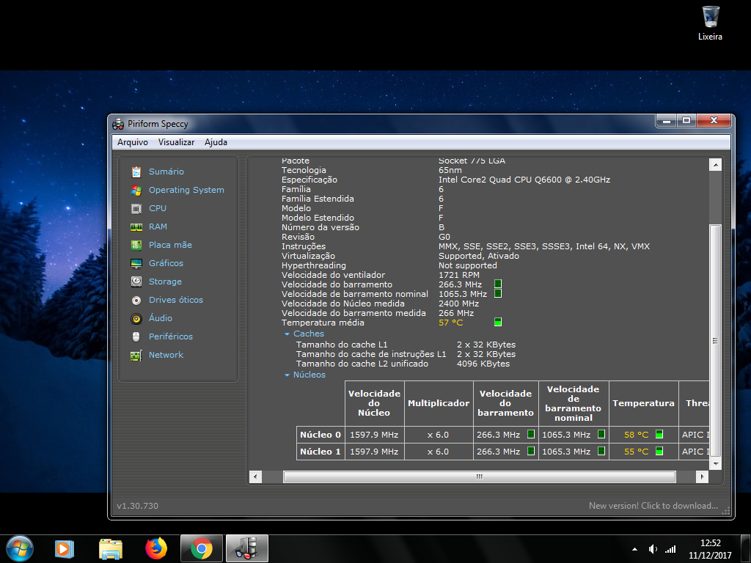Open Windows Explorer from the taskbar
The height and width of the screenshot is (563, 751).
coord(111,548)
